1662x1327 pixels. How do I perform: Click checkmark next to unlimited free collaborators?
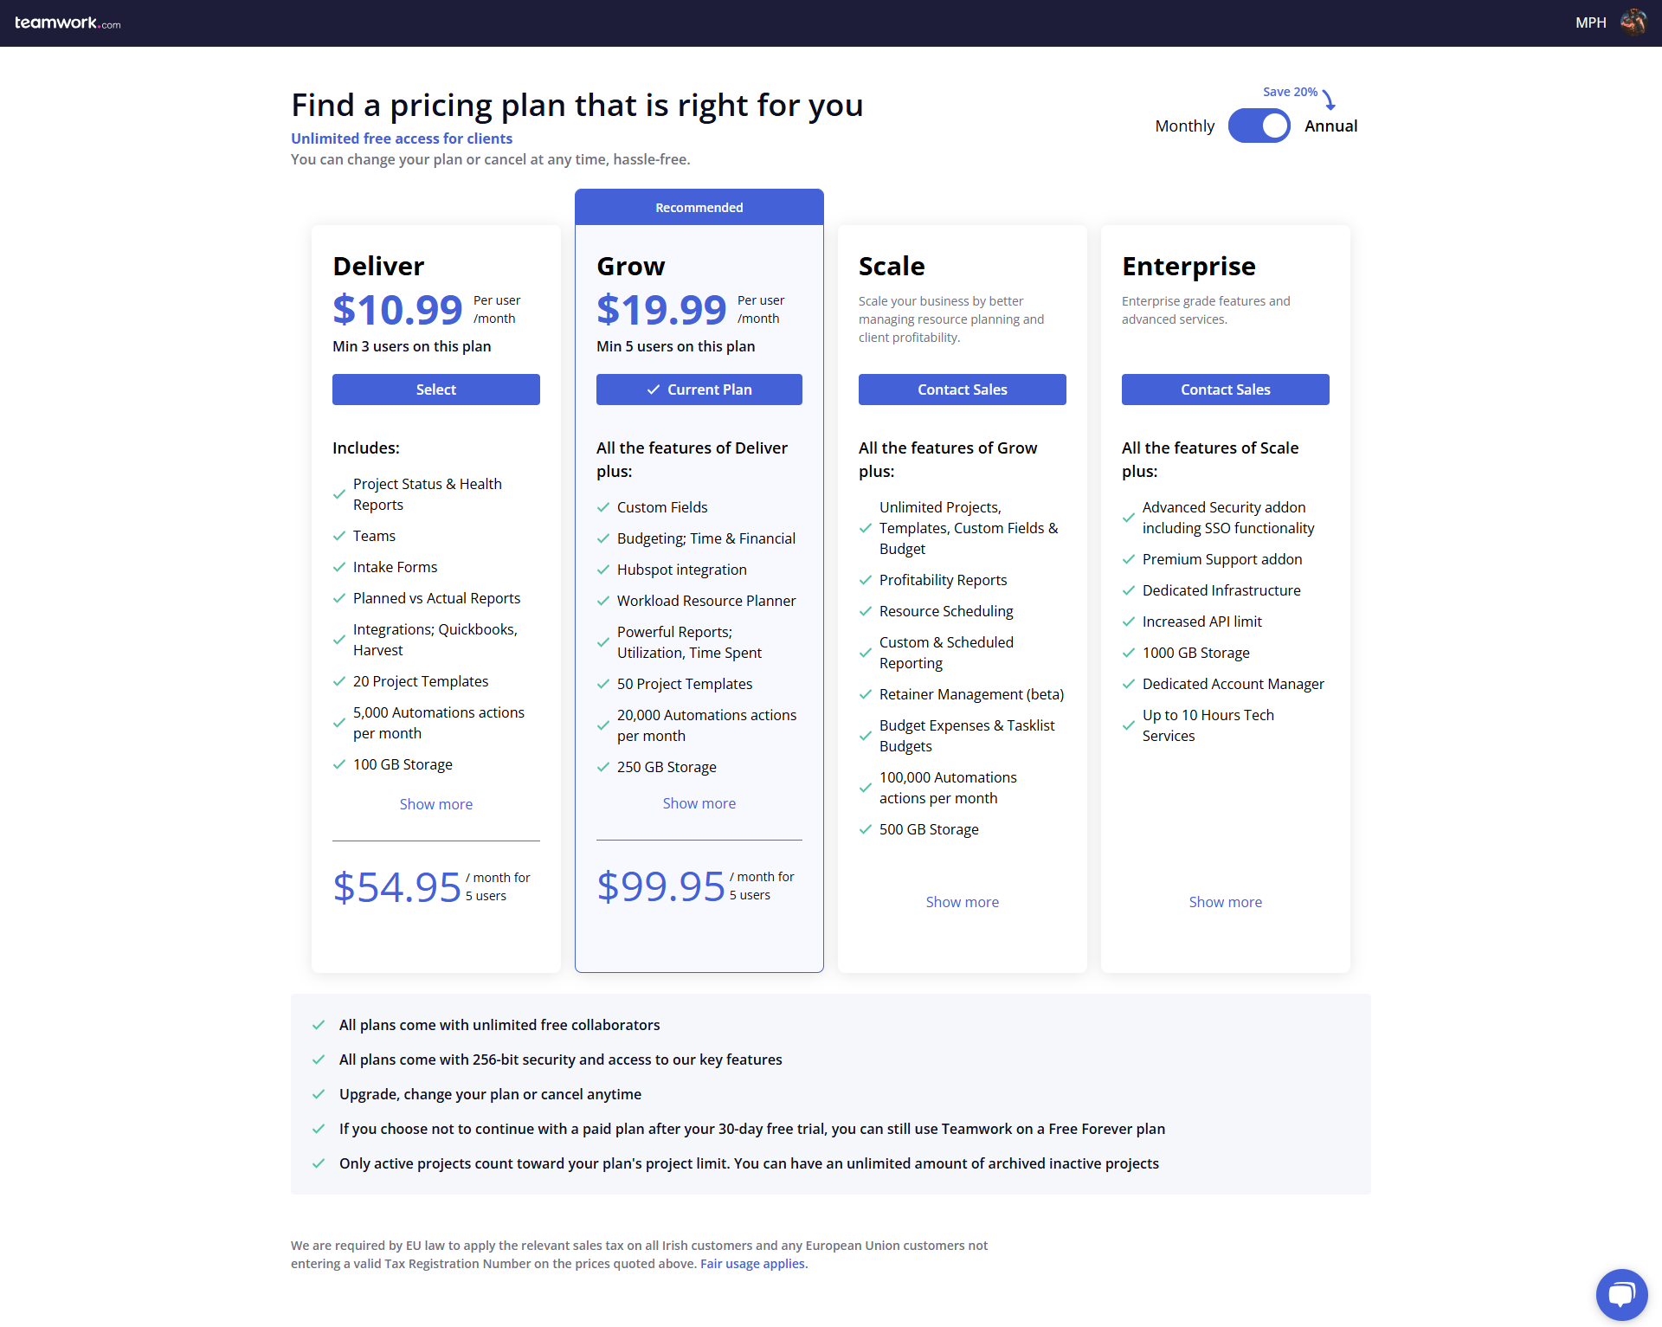319,1025
